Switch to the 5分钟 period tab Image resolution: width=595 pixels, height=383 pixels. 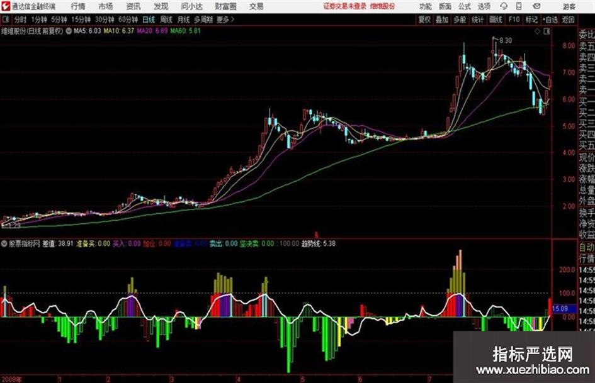[59, 19]
